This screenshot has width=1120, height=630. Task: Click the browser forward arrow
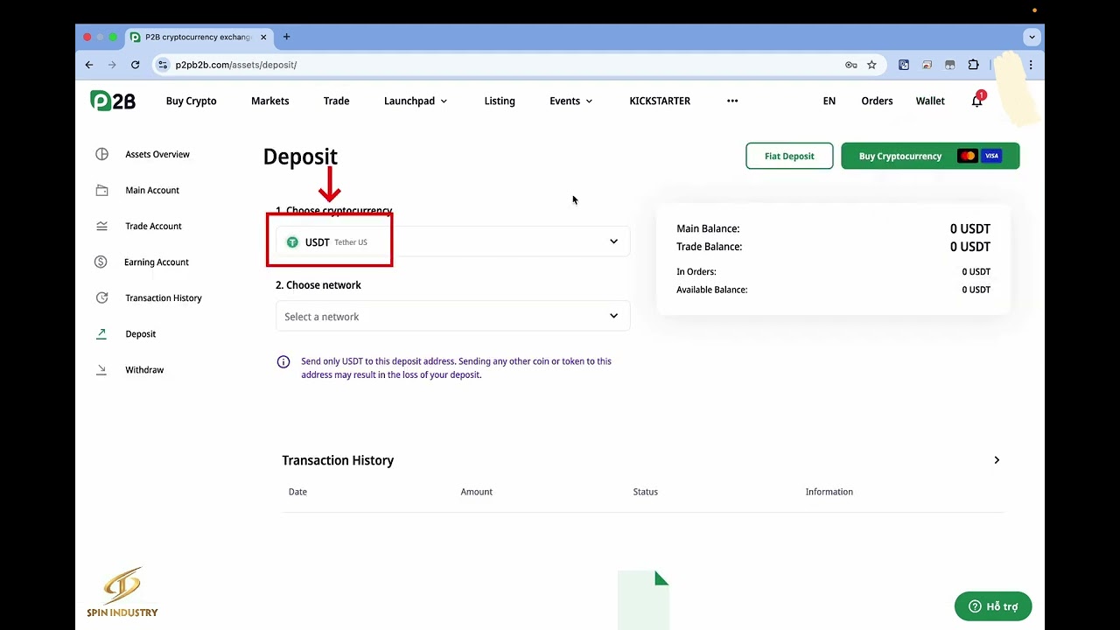(x=112, y=65)
